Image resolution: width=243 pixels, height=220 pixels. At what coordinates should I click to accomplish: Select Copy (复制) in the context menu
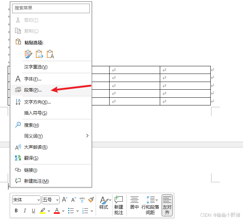point(51,31)
